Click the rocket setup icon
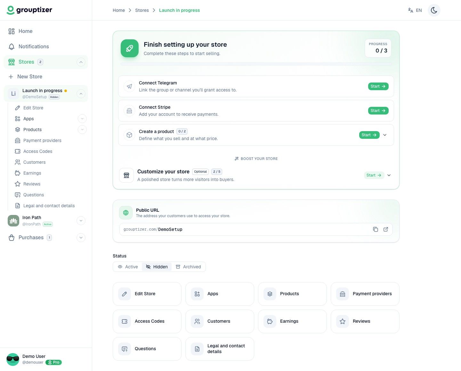The image size is (461, 371). click(130, 48)
